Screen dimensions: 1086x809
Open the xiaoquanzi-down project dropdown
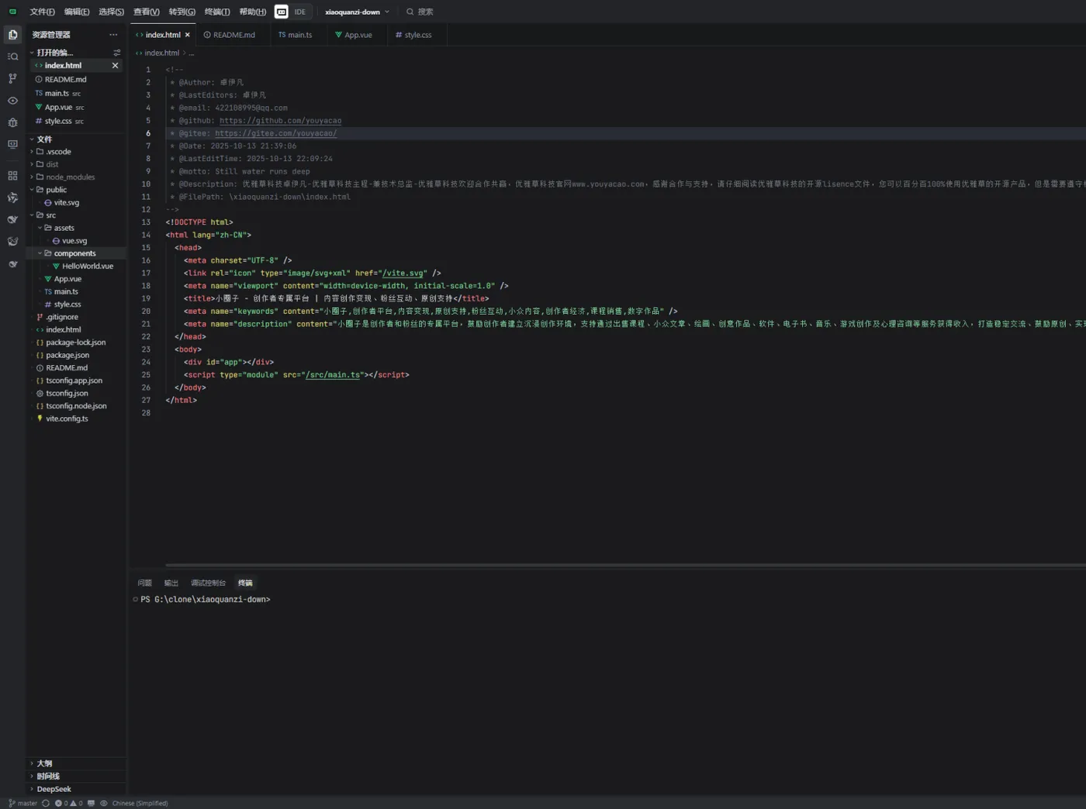357,12
